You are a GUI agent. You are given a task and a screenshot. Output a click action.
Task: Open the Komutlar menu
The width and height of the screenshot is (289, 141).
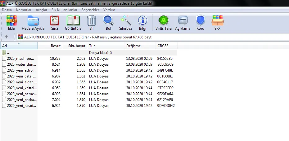[24, 10]
